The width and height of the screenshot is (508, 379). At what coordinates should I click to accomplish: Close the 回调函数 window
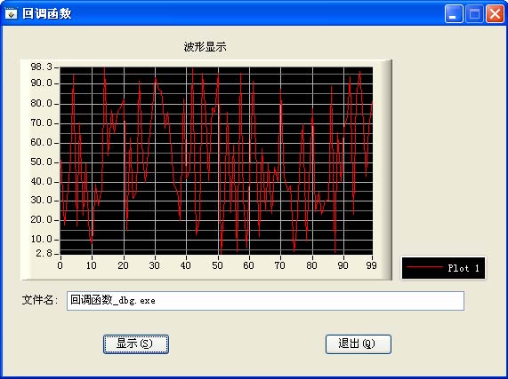495,14
